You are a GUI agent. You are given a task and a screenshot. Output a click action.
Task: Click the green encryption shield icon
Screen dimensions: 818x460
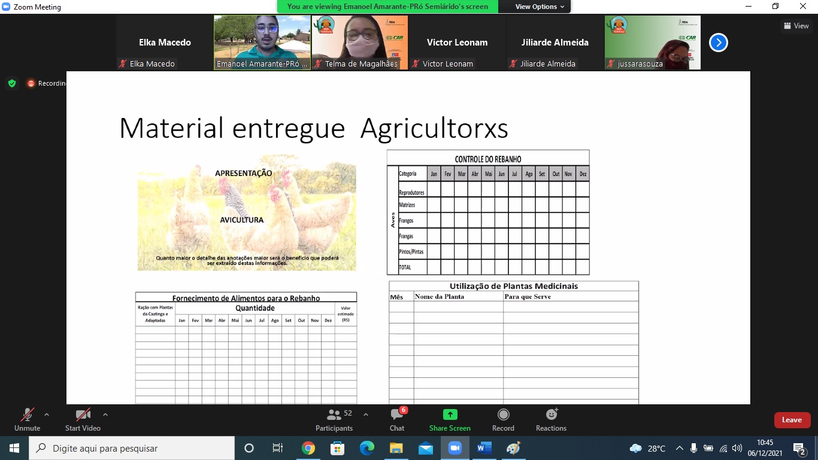tap(12, 83)
